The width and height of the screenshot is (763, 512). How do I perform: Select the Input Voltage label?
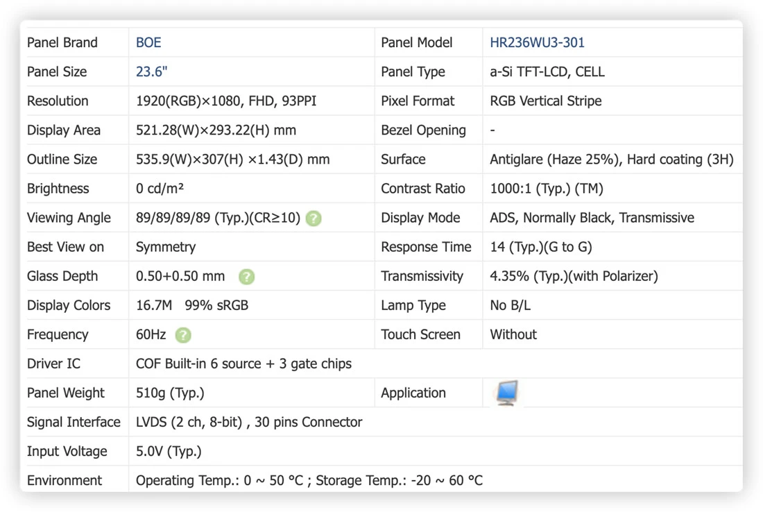(x=67, y=451)
